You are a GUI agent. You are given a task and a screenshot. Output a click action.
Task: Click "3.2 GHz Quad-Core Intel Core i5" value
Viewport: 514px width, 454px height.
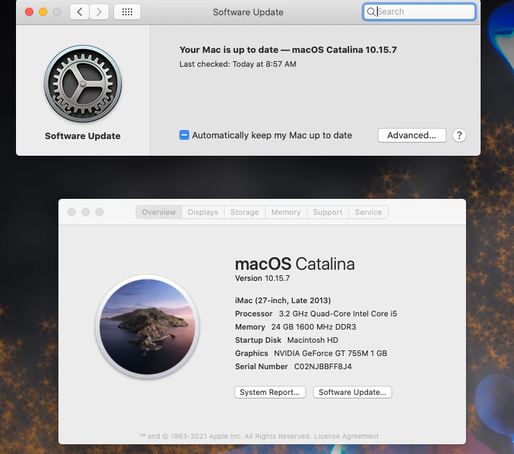point(338,314)
